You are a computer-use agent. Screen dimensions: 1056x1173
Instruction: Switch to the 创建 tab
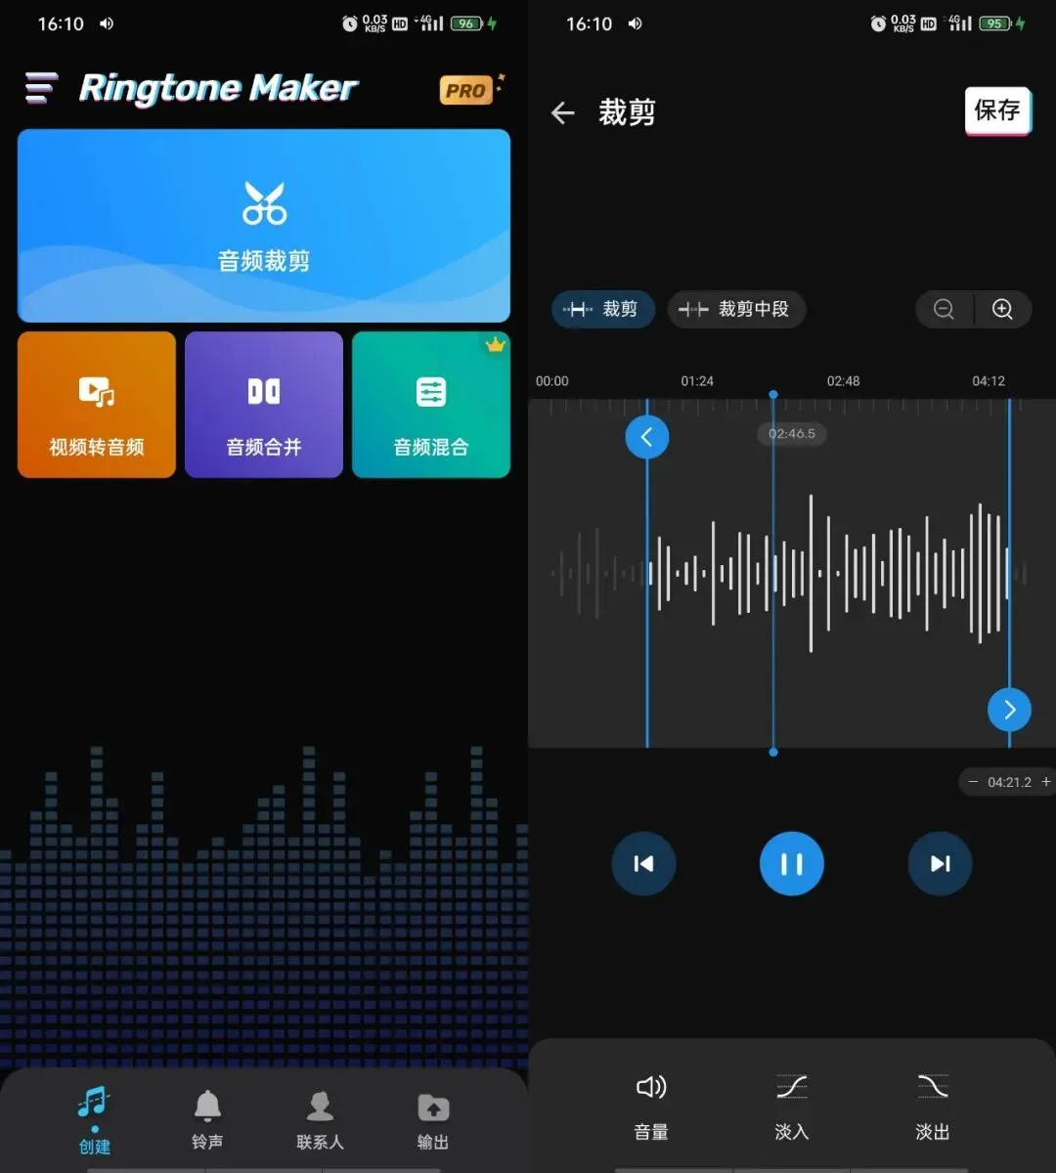(x=95, y=1118)
